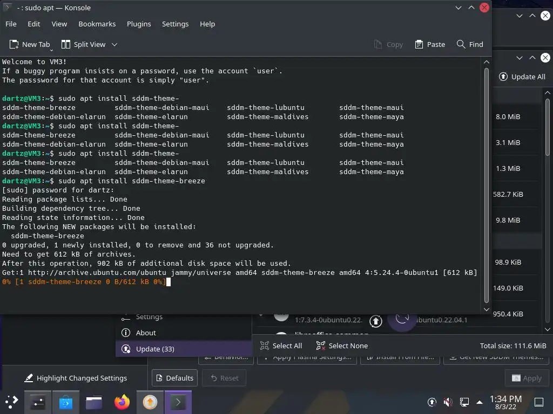
Task: Click the 950.4 KiB update size entry
Action: (x=508, y=314)
